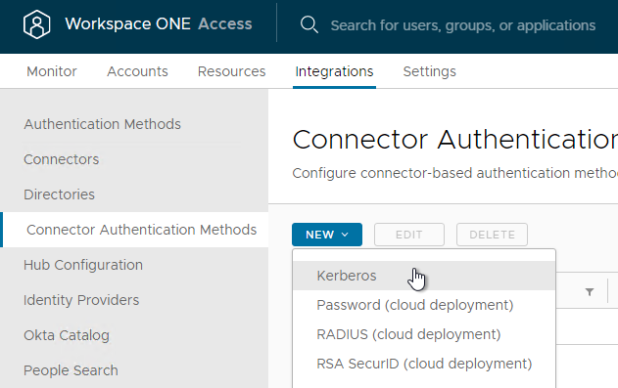Click the DELETE button
Image resolution: width=618 pixels, height=388 pixels.
point(492,235)
